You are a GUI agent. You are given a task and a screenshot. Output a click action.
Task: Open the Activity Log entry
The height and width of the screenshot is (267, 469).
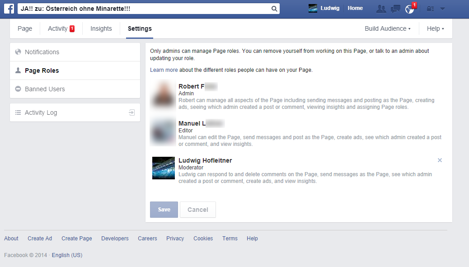coord(75,112)
